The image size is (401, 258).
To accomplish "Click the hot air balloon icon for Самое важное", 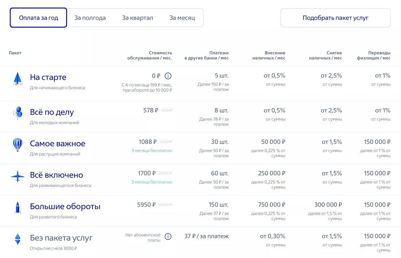I will pos(17,145).
